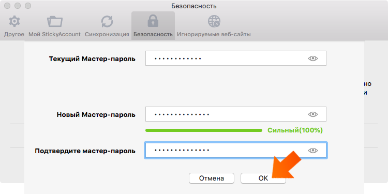Image resolution: width=388 pixels, height=194 pixels.
Task: Cancel the dialog with Отмена button
Action: pos(212,178)
